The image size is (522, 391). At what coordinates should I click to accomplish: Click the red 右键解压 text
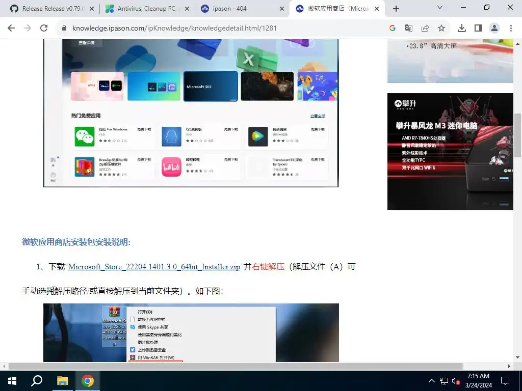click(x=268, y=267)
